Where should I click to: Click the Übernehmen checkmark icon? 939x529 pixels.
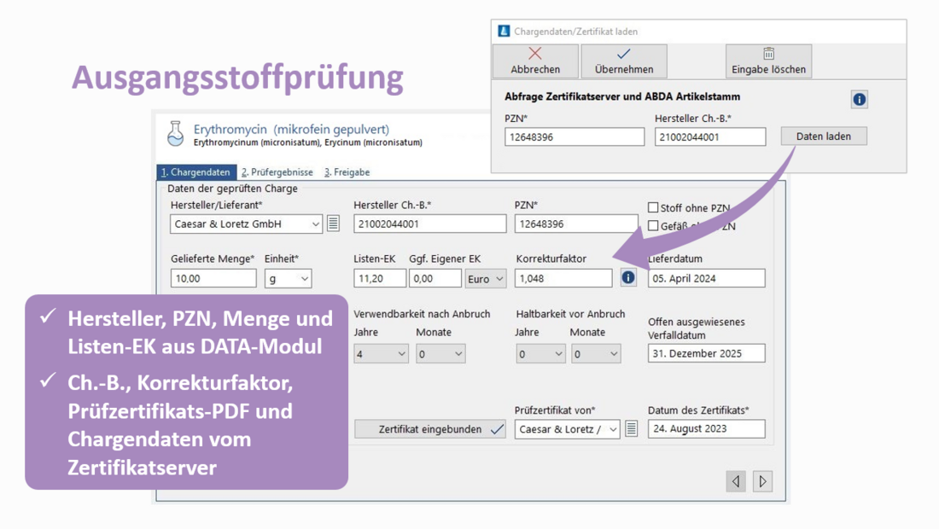point(623,54)
